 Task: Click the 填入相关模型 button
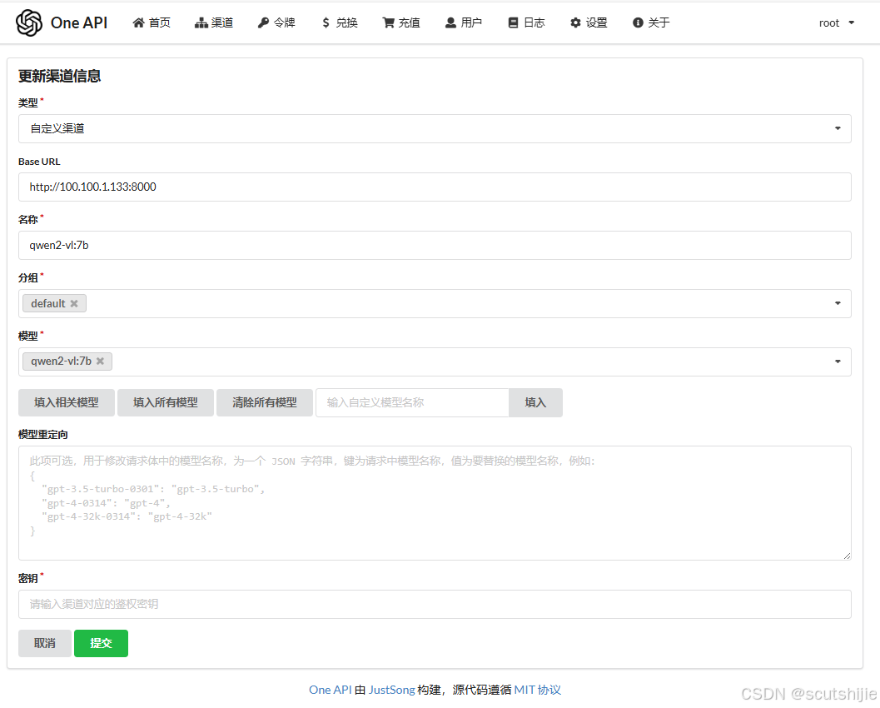point(67,402)
